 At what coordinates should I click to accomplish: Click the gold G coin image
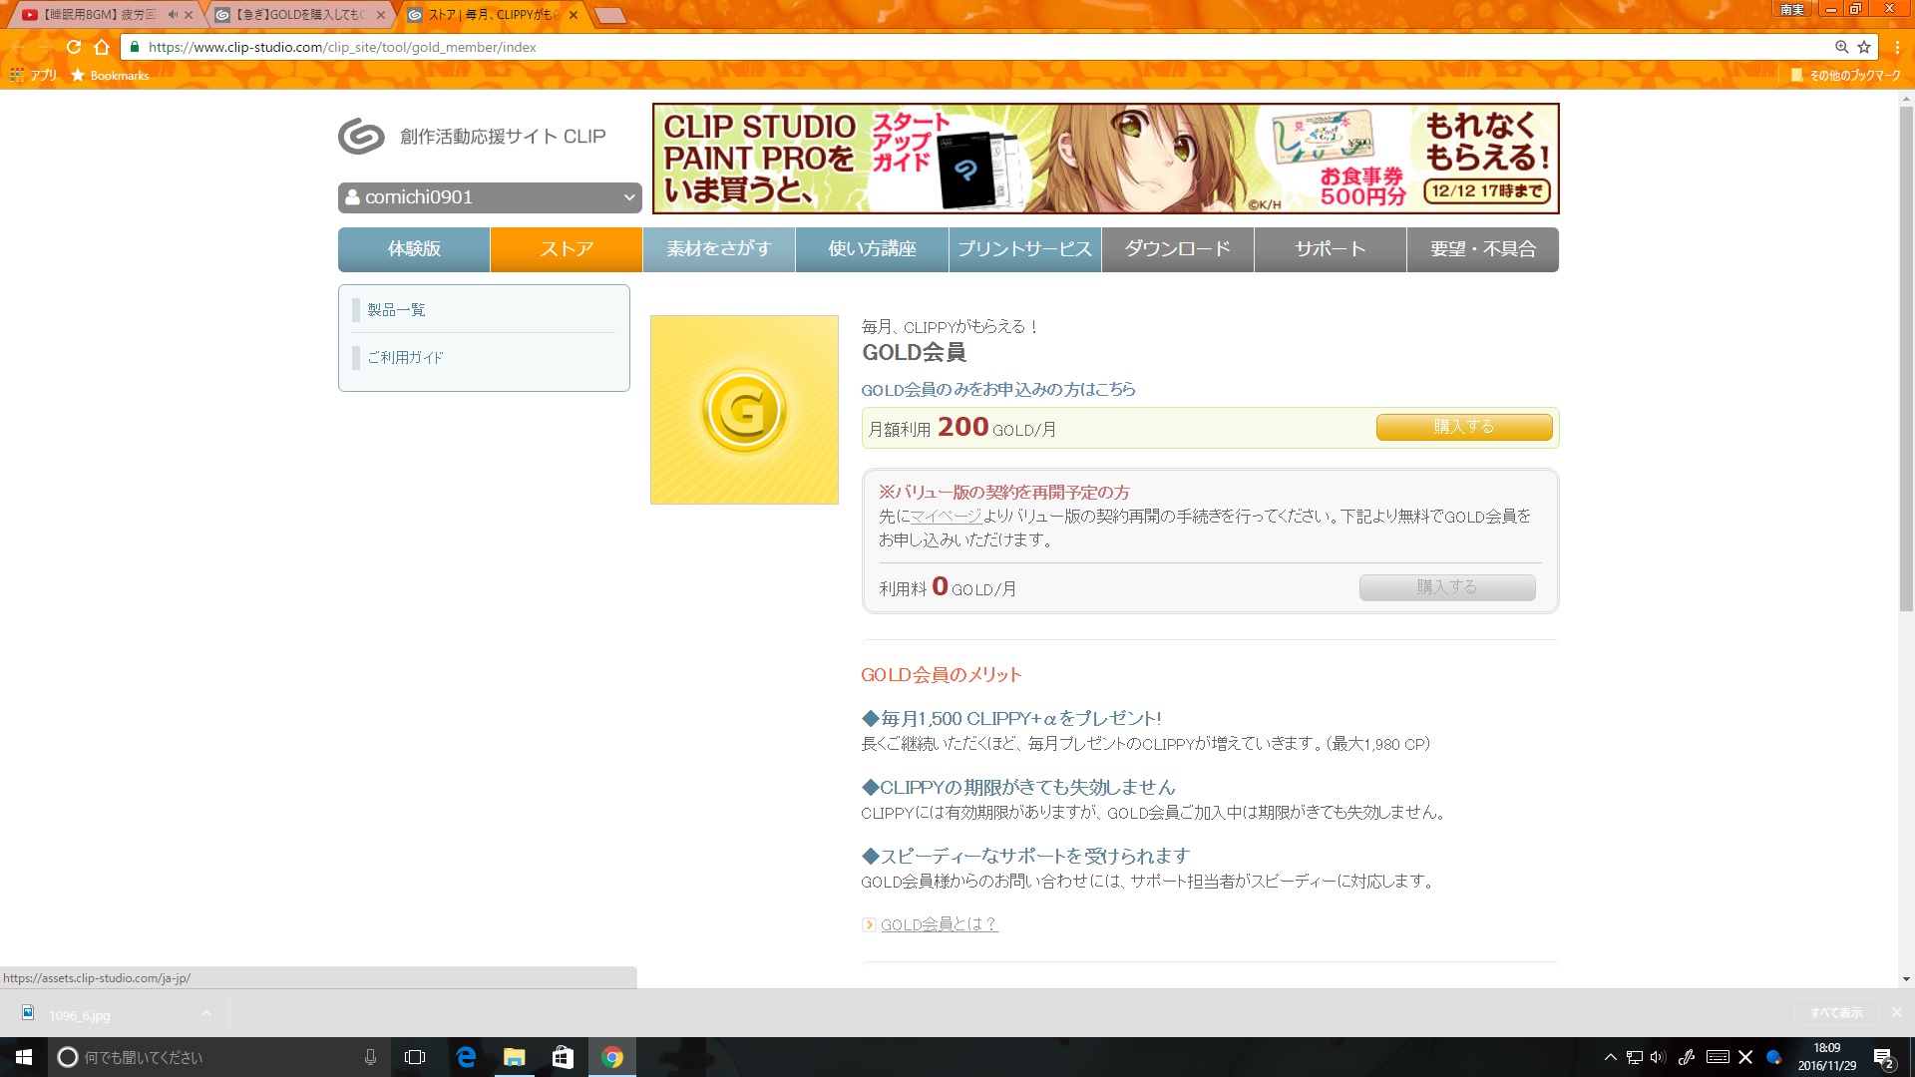(x=744, y=410)
